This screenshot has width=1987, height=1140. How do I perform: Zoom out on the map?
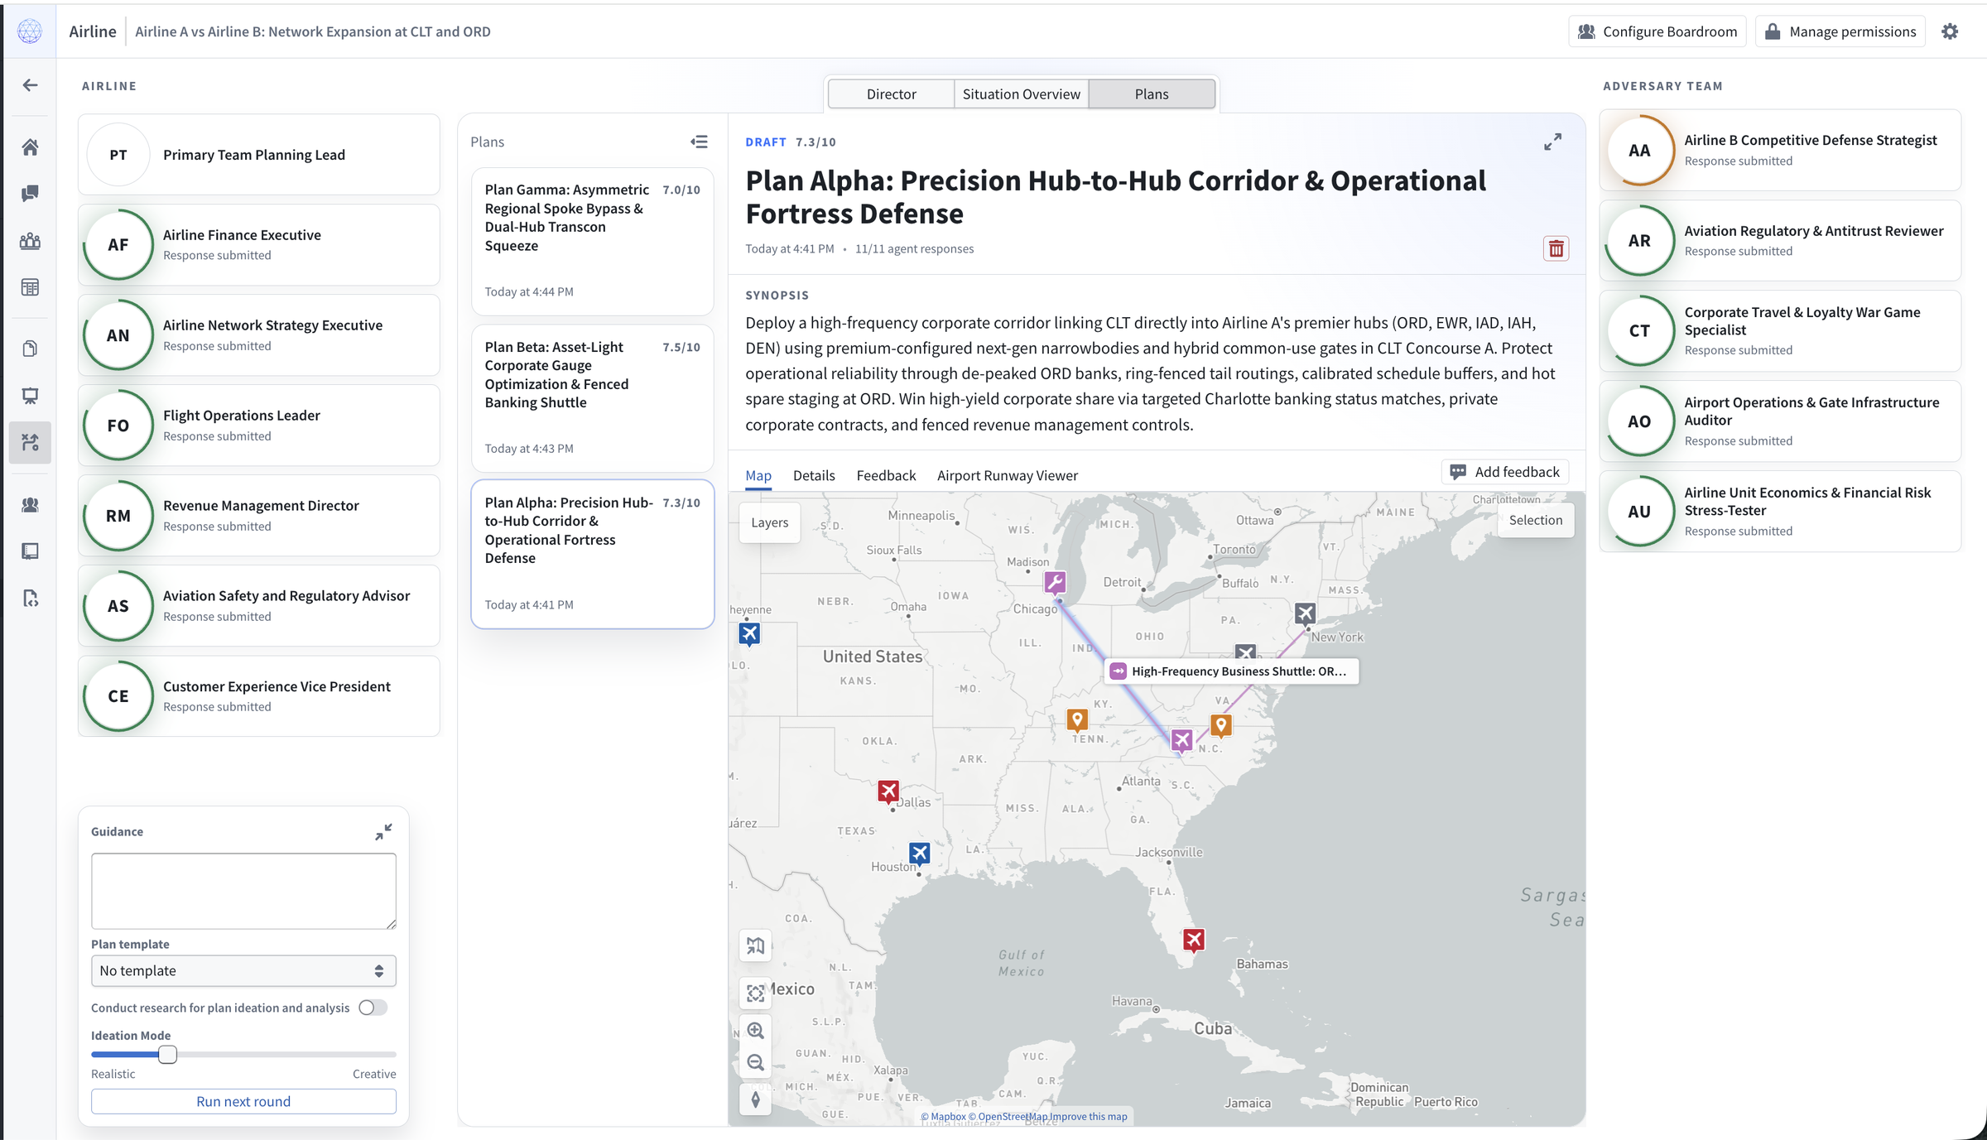click(755, 1062)
